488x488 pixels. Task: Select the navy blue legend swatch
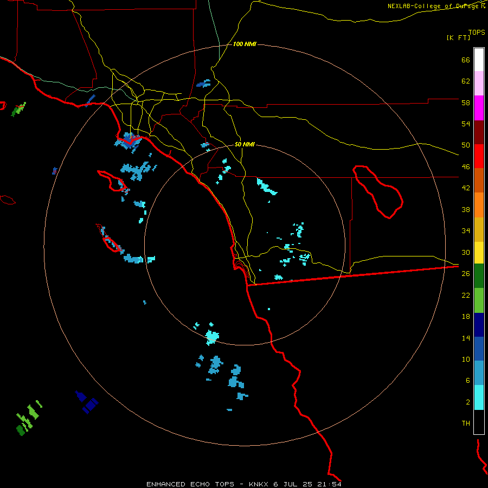(x=479, y=325)
